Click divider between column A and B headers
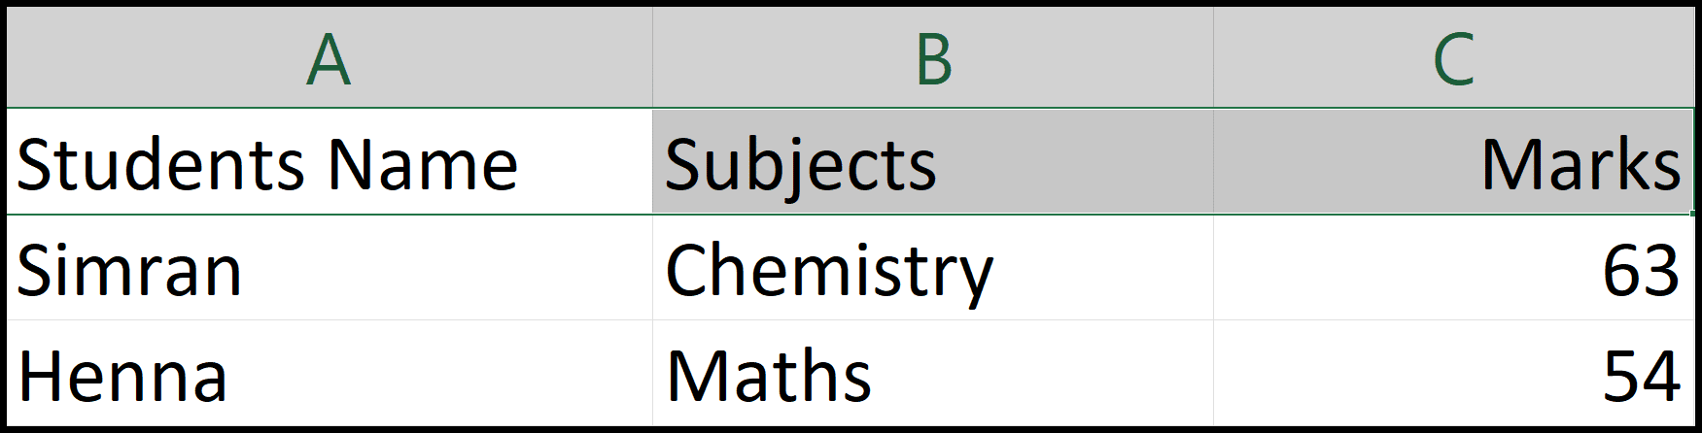The height and width of the screenshot is (433, 1702). pos(652,57)
